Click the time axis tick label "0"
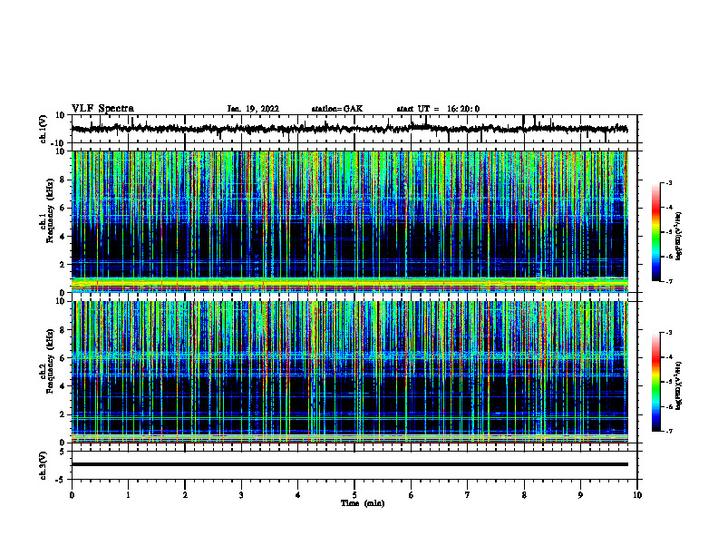 pyautogui.click(x=72, y=495)
